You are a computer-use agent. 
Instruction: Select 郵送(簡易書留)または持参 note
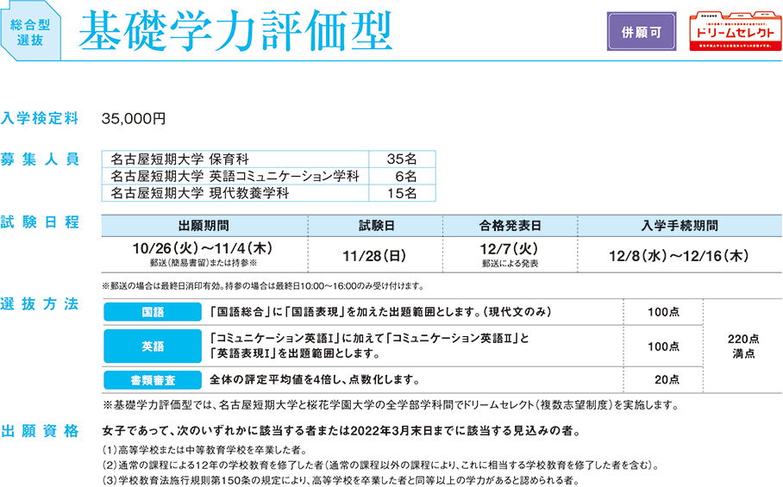pos(203,263)
